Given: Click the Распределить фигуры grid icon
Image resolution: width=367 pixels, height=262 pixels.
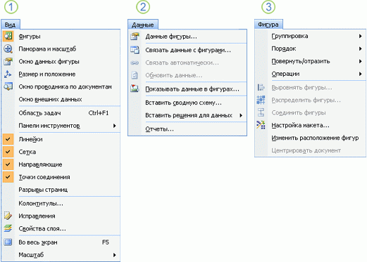Looking at the screenshot, I should click(261, 100).
